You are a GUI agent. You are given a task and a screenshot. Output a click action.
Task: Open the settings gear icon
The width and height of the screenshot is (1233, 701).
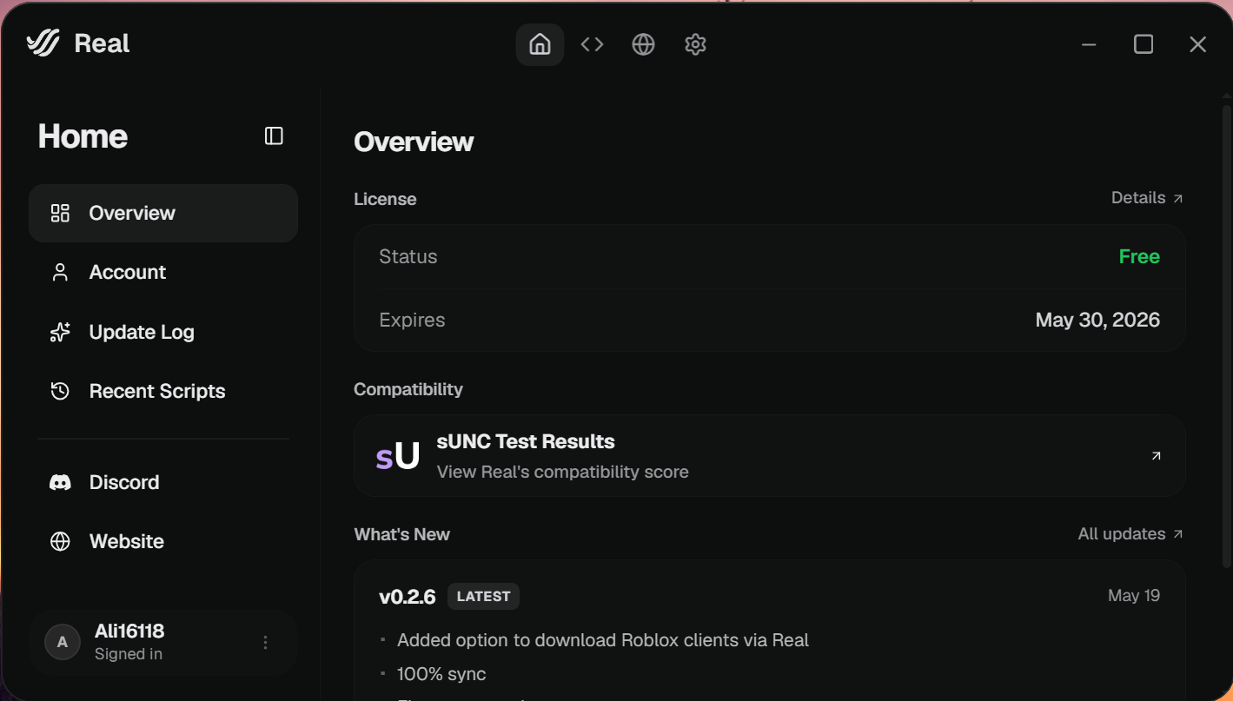pyautogui.click(x=695, y=44)
